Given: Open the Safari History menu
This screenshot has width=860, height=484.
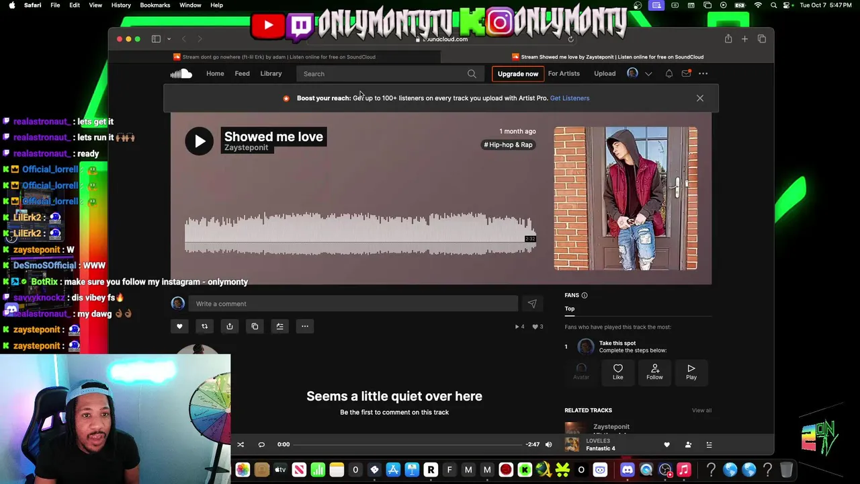Looking at the screenshot, I should point(121,5).
